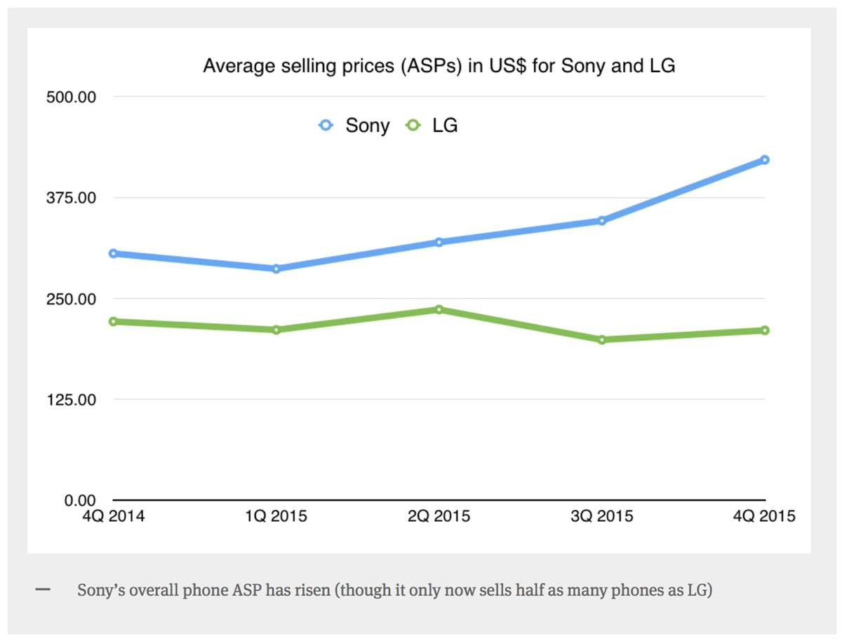
Task: Click LG's 4Q 2015 data point
Action: coord(765,330)
